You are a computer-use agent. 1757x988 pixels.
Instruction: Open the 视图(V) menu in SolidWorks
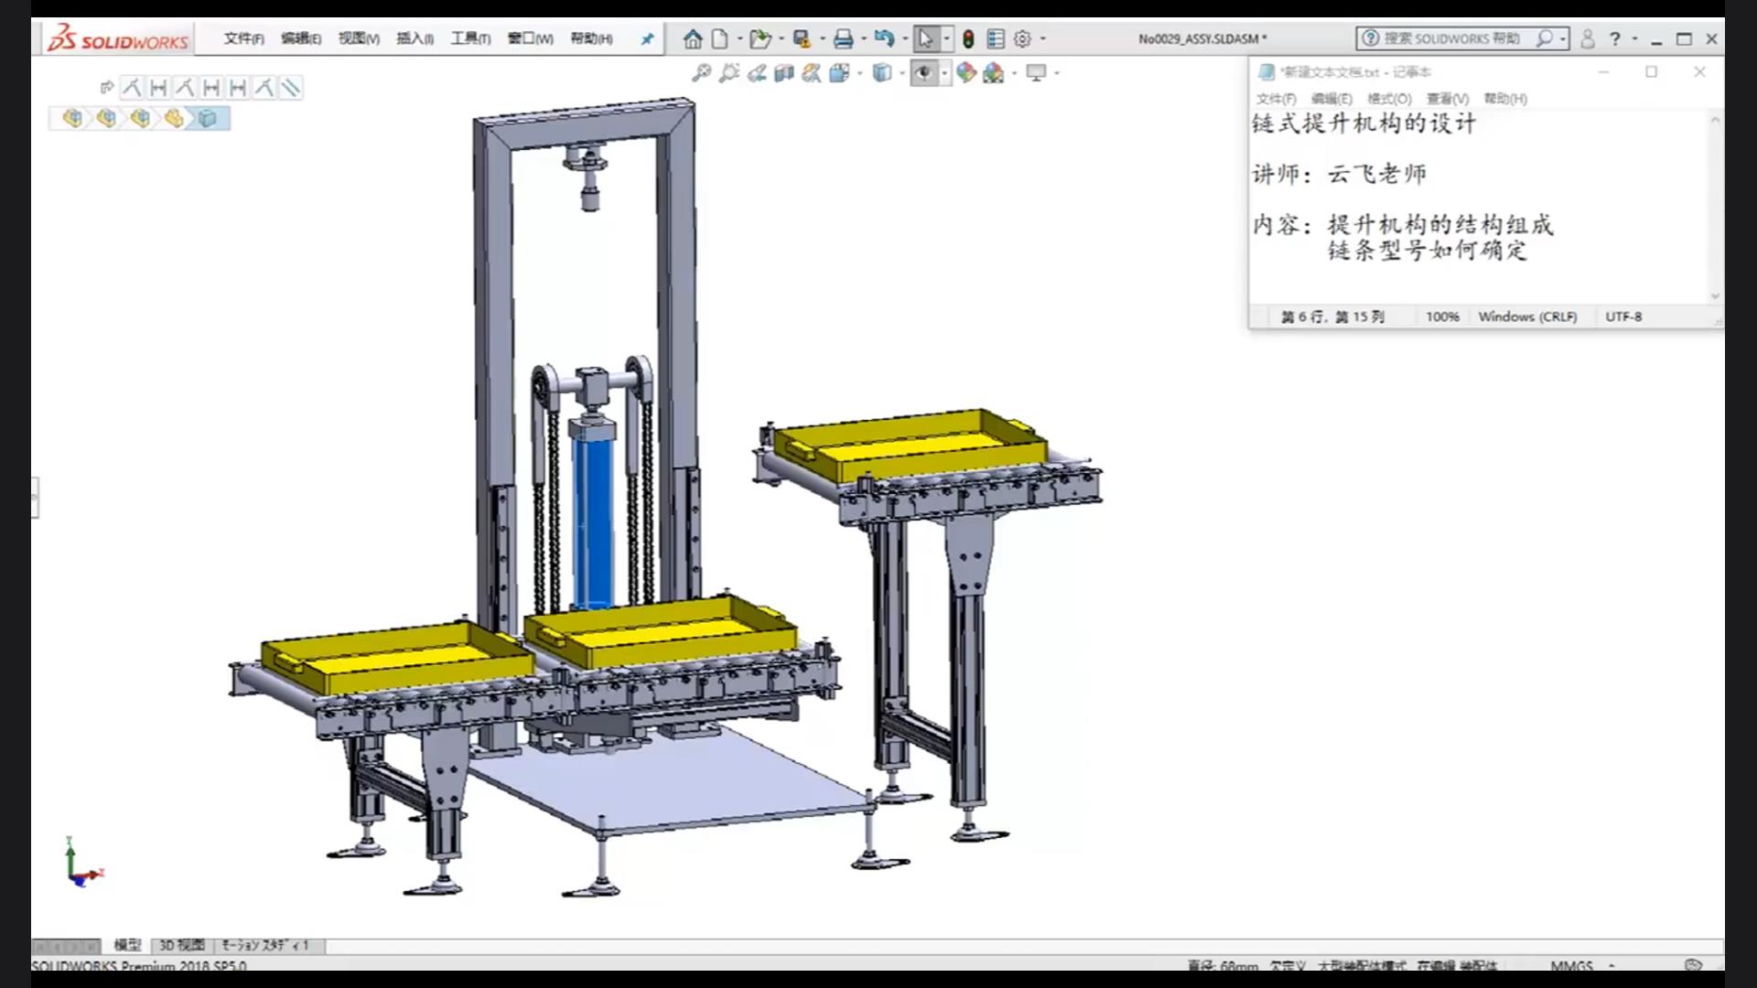tap(359, 38)
